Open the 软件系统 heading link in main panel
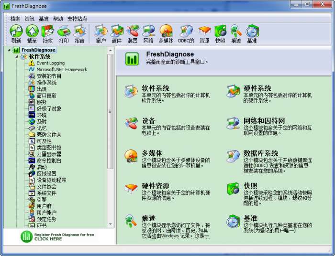The image size is (335, 256). 156,88
